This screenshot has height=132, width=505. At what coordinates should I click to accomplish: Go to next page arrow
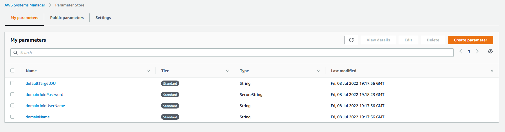coord(477,51)
